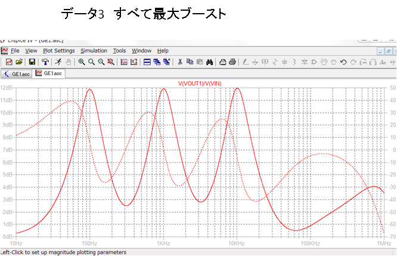Zoom in with the plus magnifier icon
397x256 pixels.
coord(82,62)
